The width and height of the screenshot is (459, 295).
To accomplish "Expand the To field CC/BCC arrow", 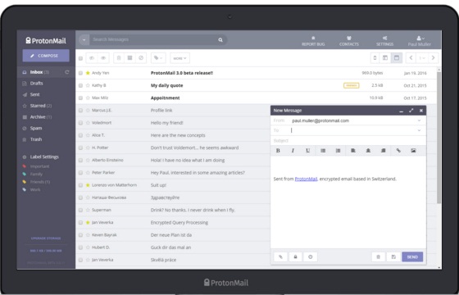I will [x=419, y=130].
